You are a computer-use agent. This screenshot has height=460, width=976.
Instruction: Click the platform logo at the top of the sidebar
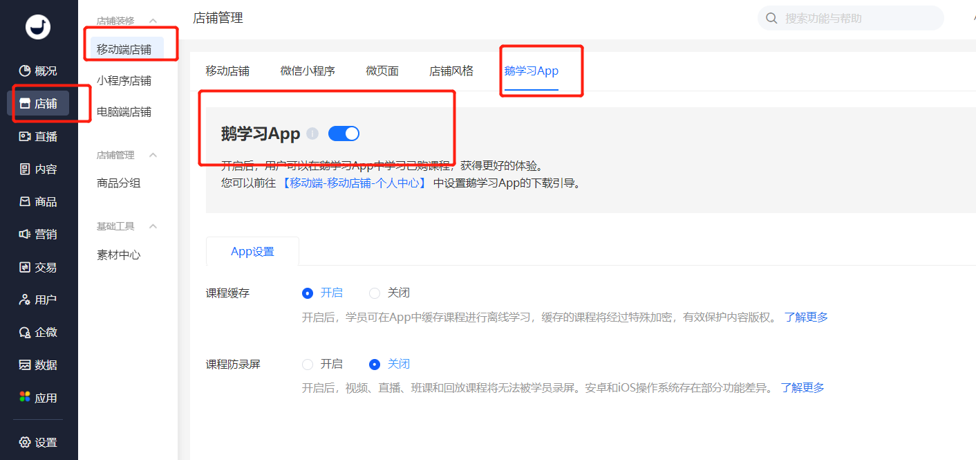tap(38, 26)
